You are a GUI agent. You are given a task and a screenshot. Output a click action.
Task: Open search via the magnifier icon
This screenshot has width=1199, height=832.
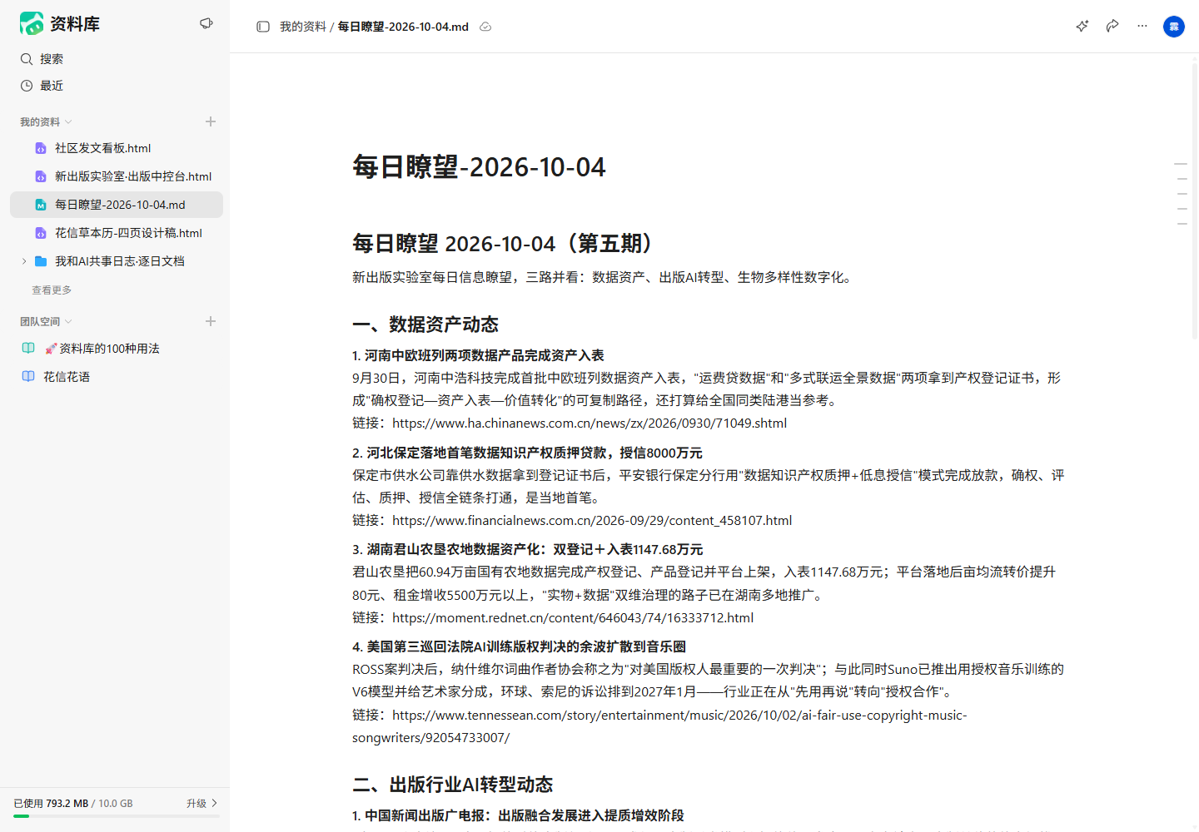(x=27, y=59)
